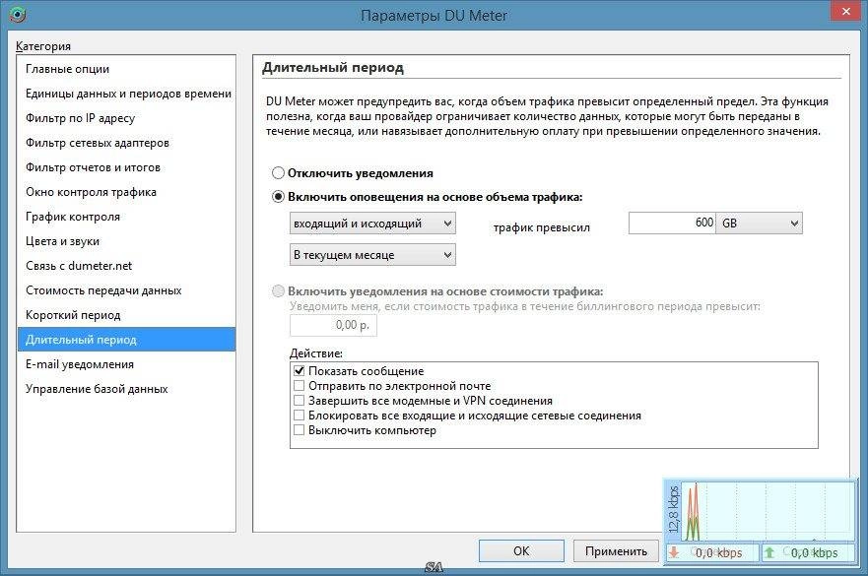Viewport: 868px width, 576px height.
Task: Open 'Единицы данных и периодов времени' category
Action: pyautogui.click(x=126, y=94)
